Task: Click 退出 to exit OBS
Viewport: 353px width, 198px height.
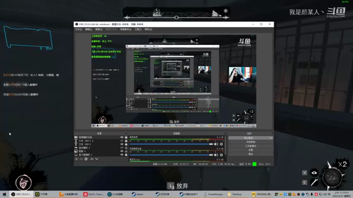Action: point(251,154)
